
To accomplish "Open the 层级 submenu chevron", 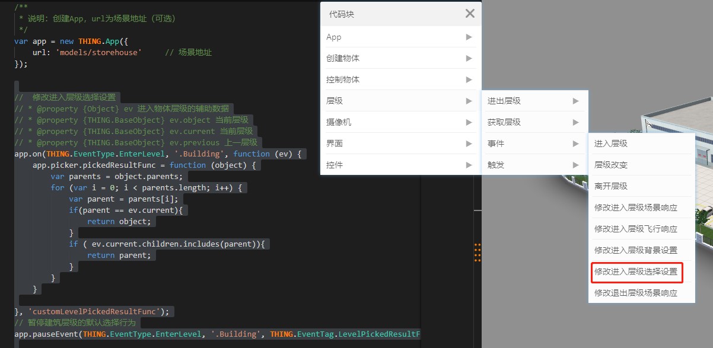I will [469, 100].
